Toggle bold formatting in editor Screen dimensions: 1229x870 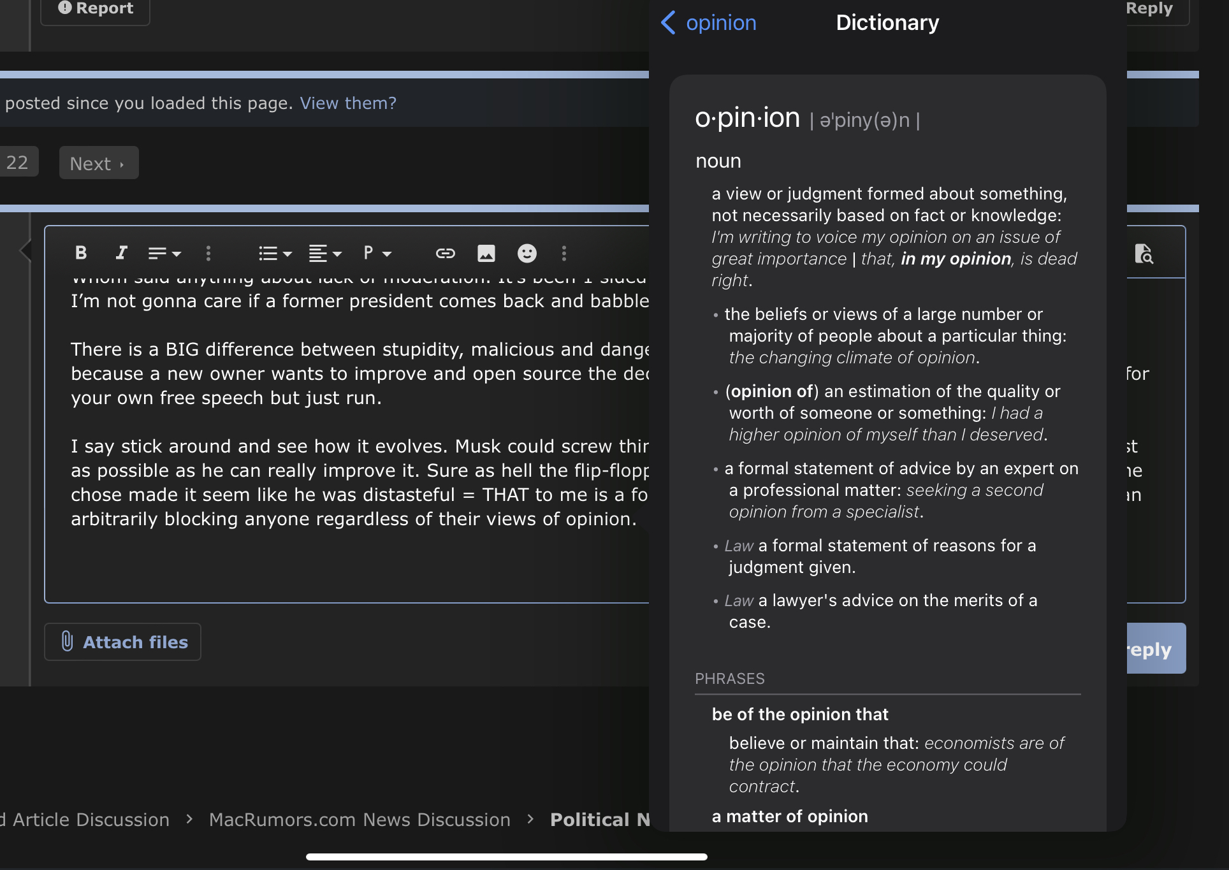coord(81,253)
